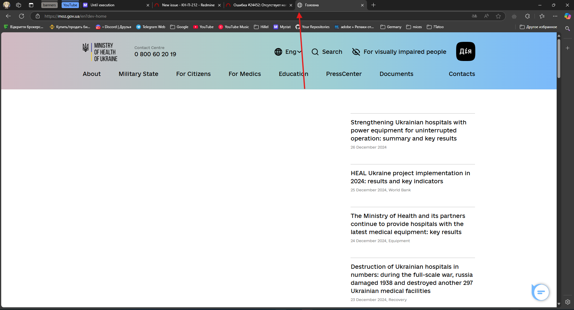The height and width of the screenshot is (310, 574).
Task: Open browser Extensions puzzle icon
Action: [527, 16]
